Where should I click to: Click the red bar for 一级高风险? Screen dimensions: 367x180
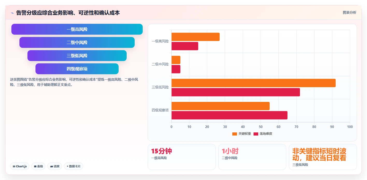(185, 46)
